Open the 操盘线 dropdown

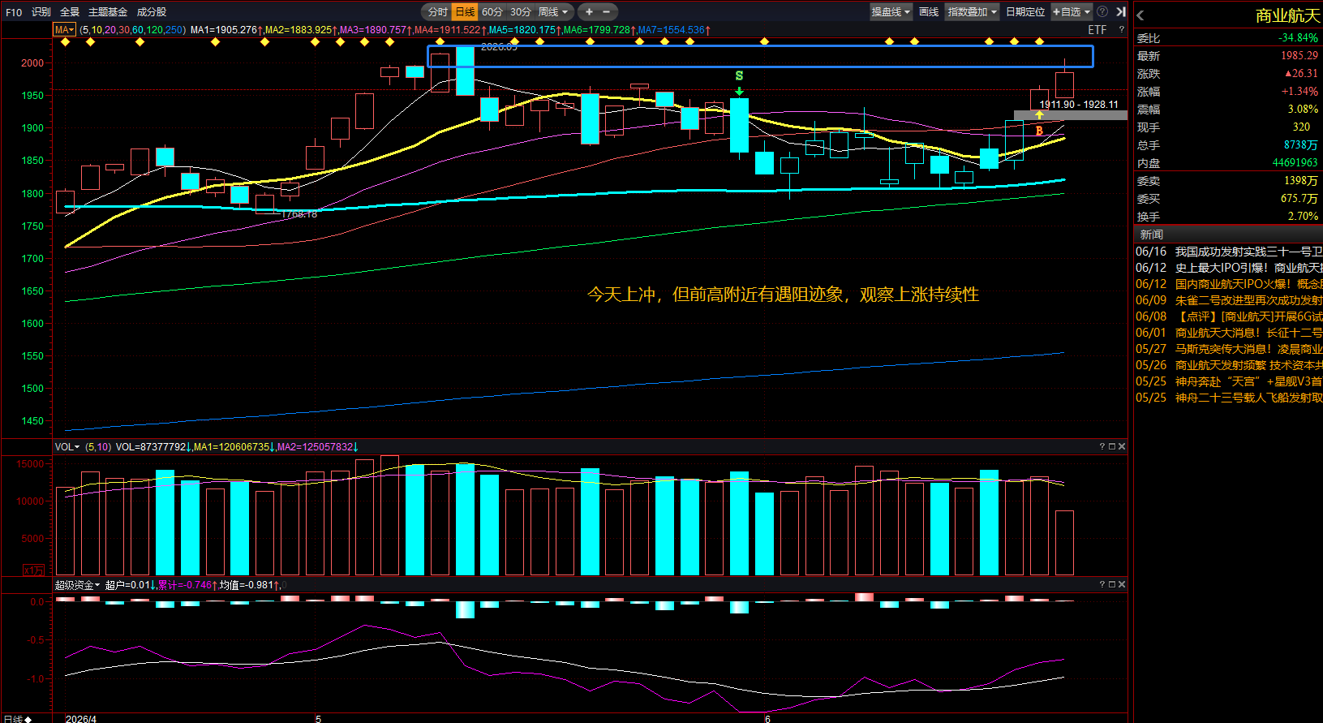[x=891, y=12]
